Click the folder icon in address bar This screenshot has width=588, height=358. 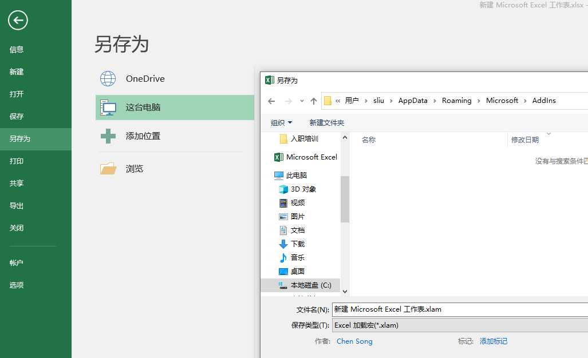pos(327,101)
